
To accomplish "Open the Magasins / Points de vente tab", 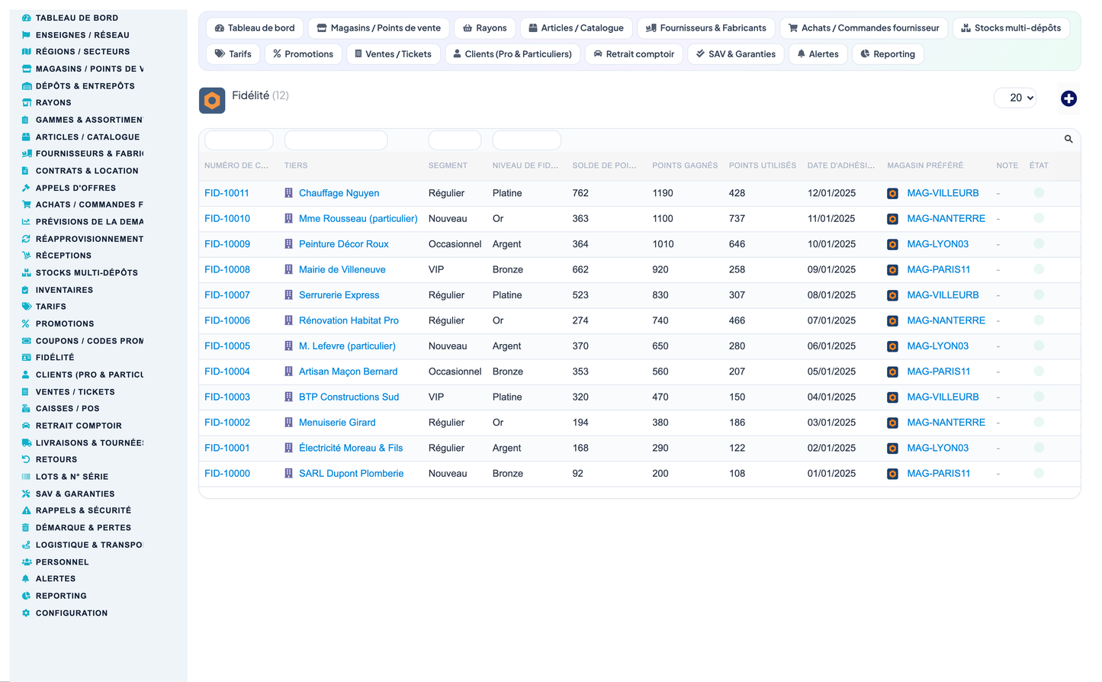I will click(x=378, y=28).
